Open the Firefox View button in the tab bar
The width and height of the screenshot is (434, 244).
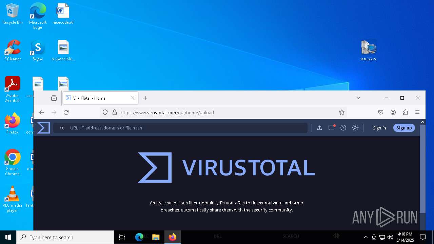[x=54, y=98]
